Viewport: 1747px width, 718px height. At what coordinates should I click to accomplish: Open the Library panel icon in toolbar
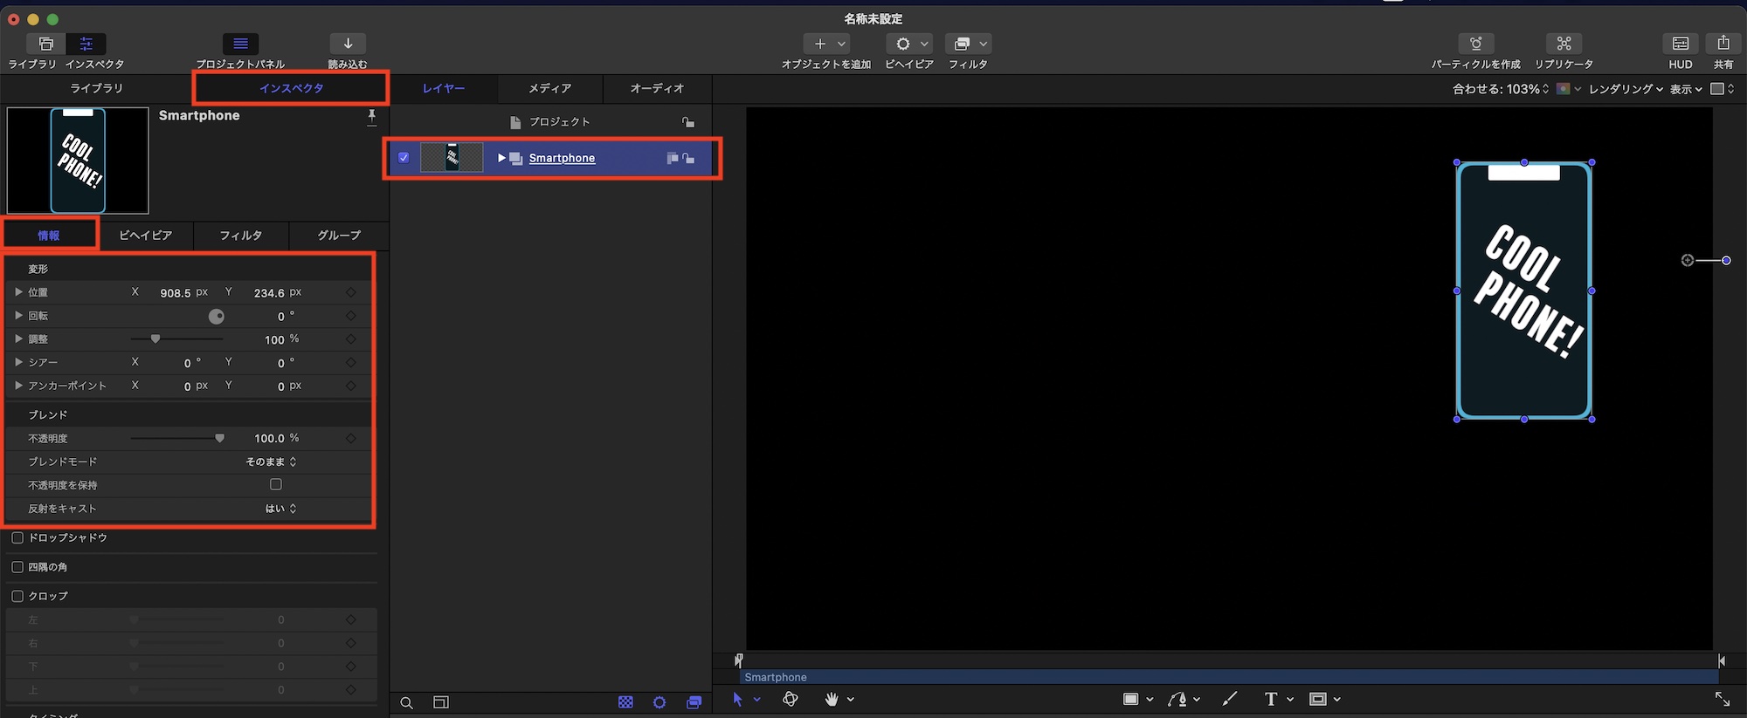45,44
